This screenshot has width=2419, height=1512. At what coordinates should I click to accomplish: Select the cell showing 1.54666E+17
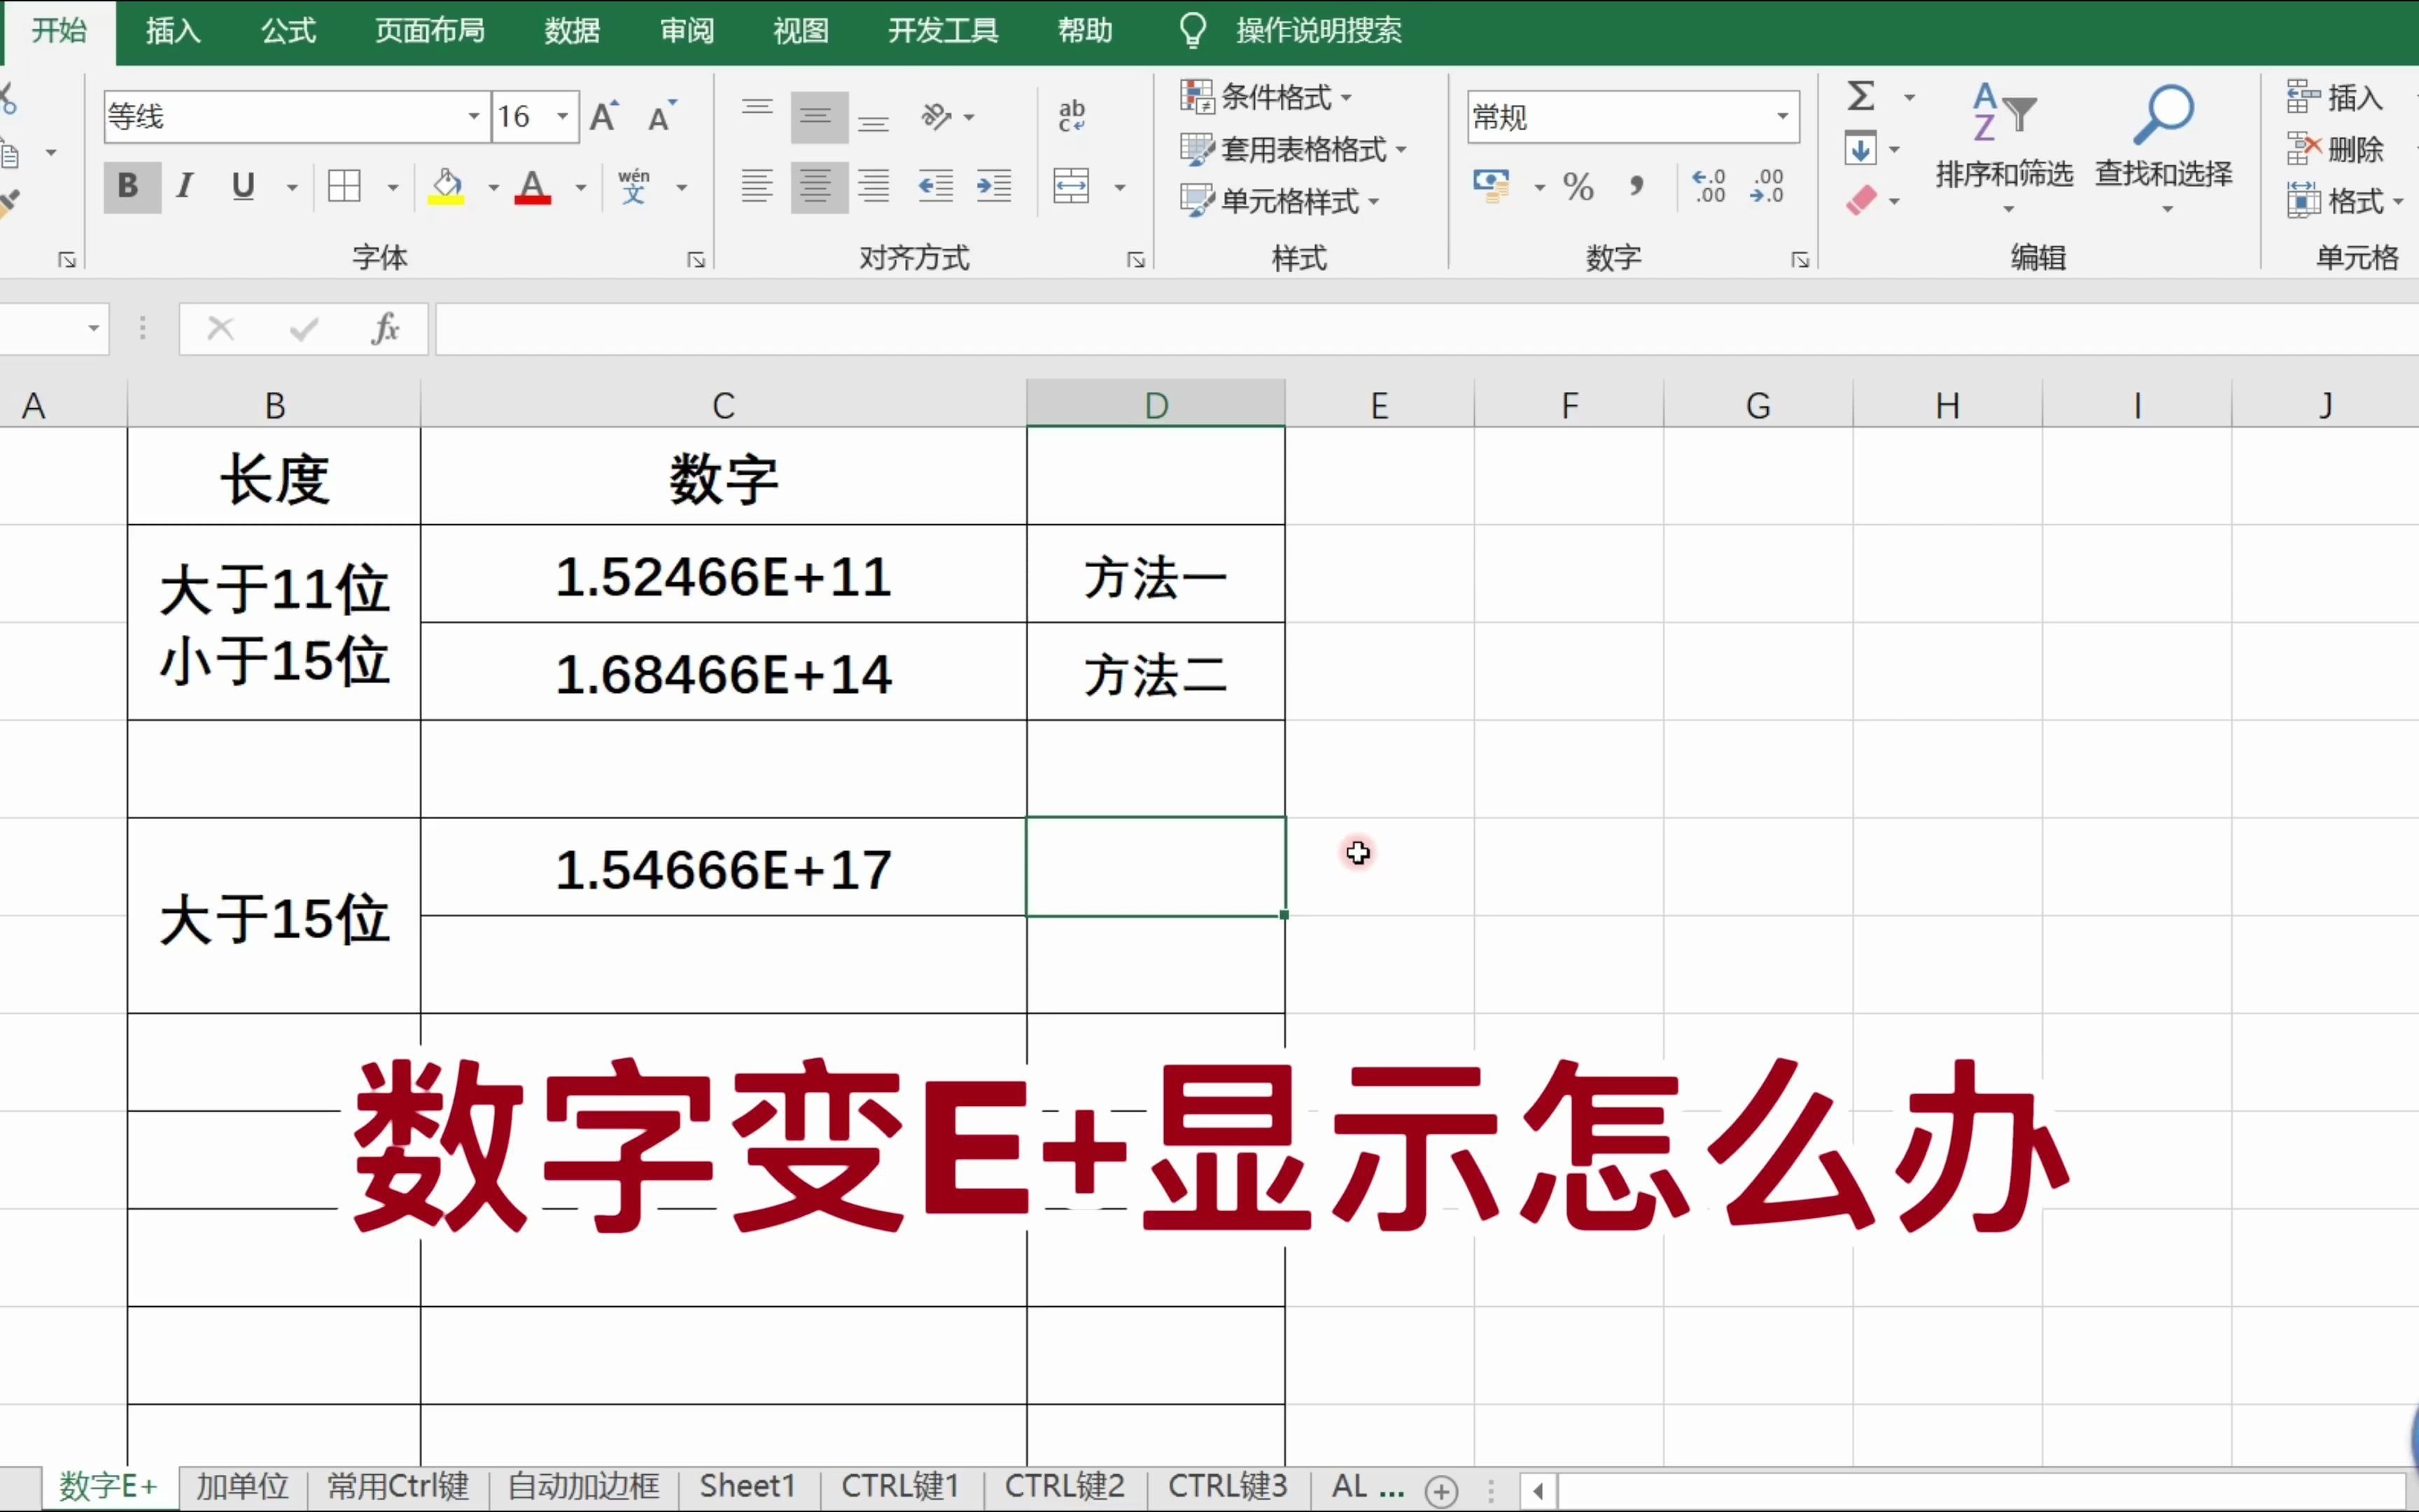[x=723, y=868]
